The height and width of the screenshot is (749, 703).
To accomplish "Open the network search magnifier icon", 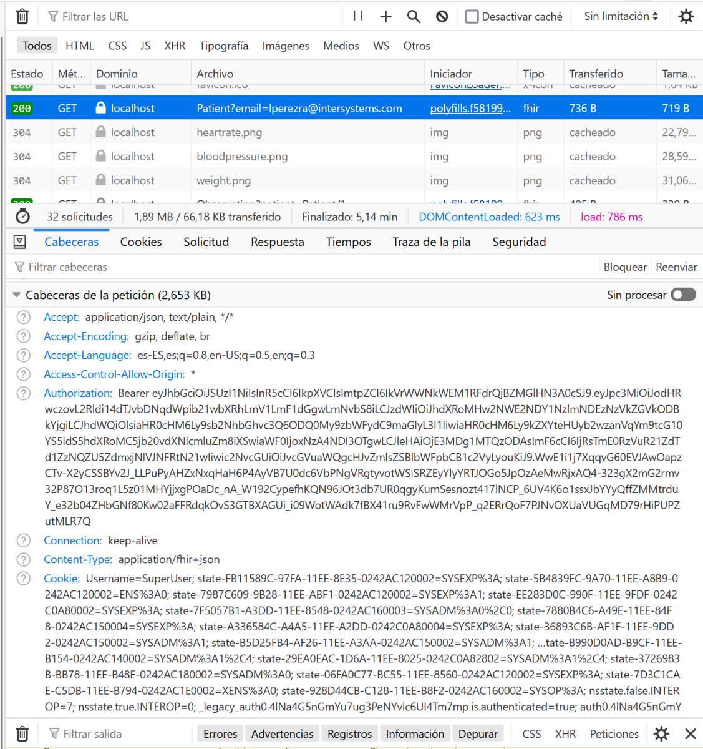I will 414,17.
